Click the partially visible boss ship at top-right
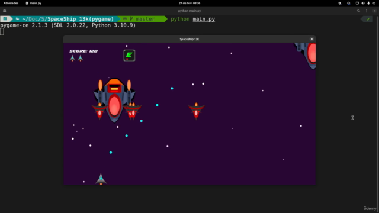The width and height of the screenshot is (379, 213). point(306,56)
